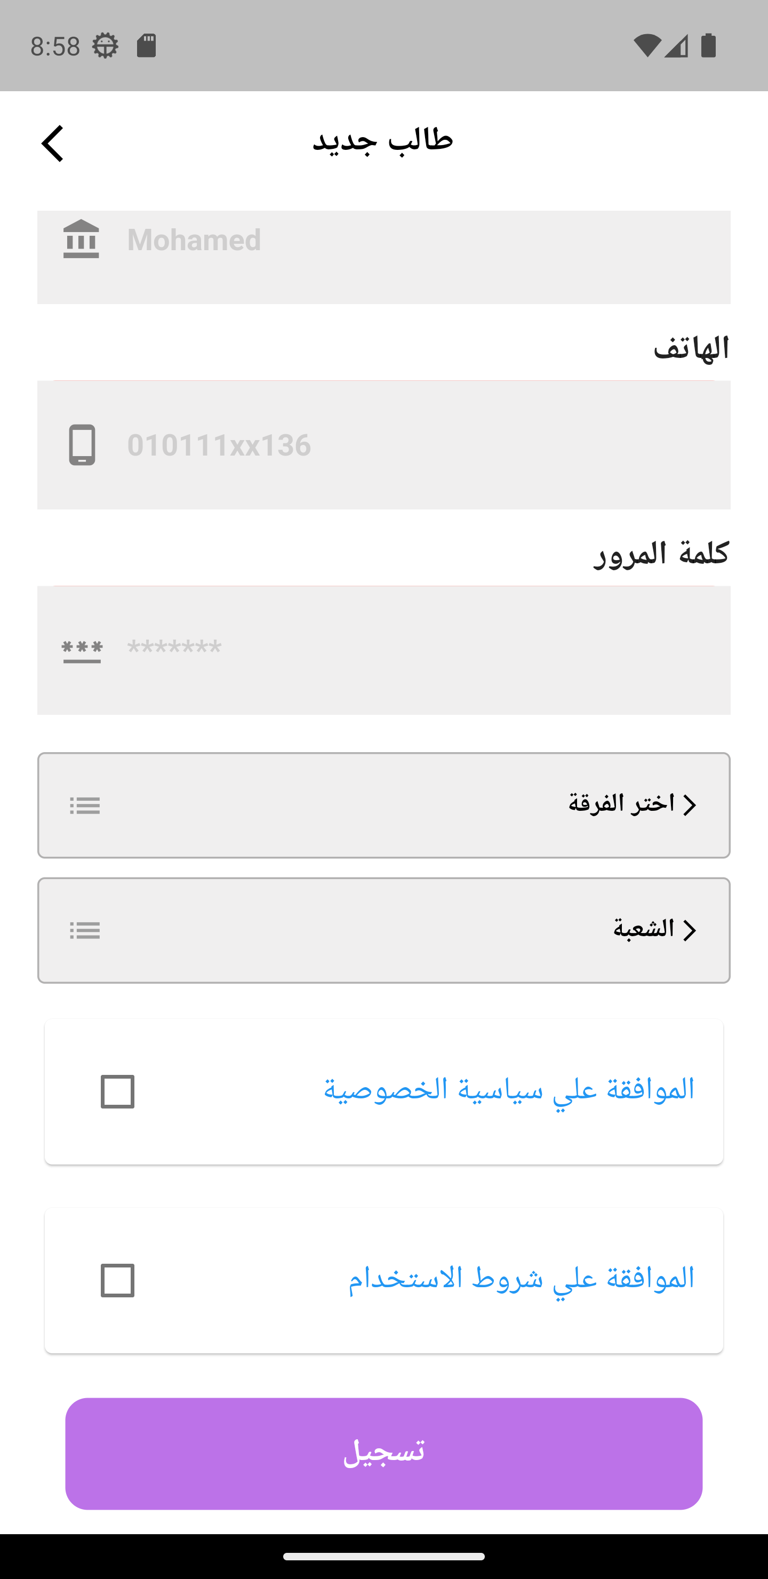The width and height of the screenshot is (768, 1579).
Task: Click the bank building icon in name field
Action: click(x=81, y=239)
